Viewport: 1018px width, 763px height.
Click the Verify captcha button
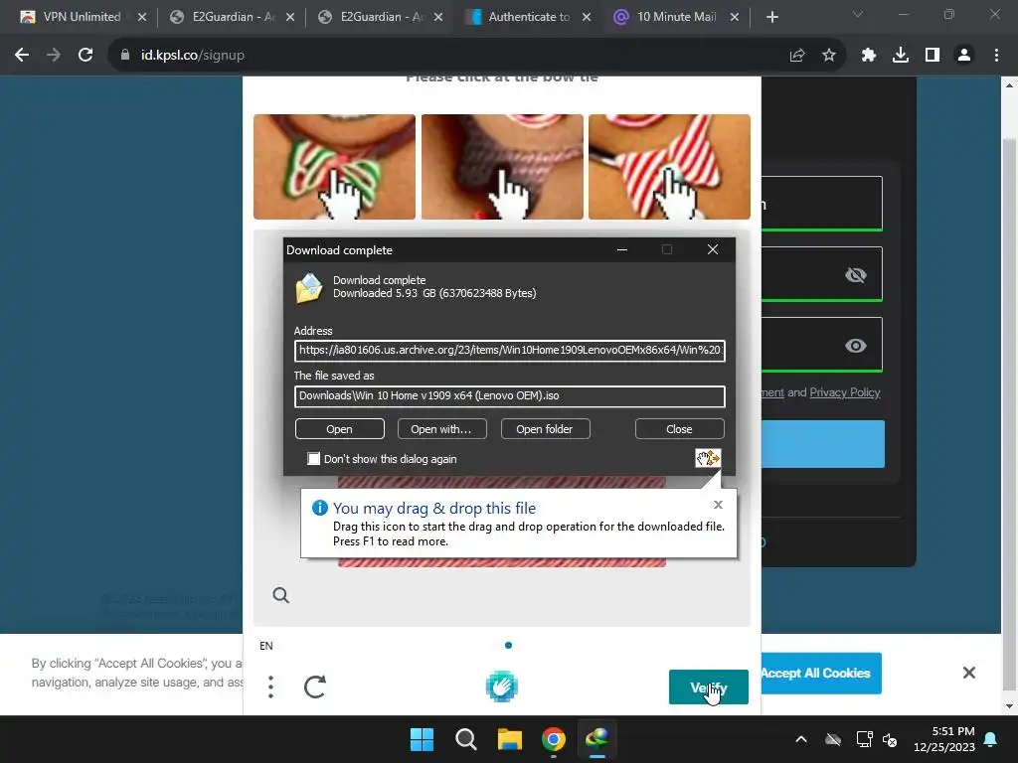(x=708, y=687)
